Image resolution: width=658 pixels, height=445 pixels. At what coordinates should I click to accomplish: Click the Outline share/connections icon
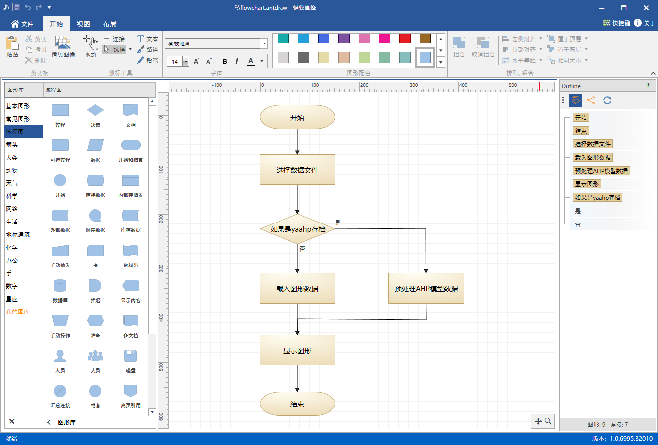(x=591, y=100)
